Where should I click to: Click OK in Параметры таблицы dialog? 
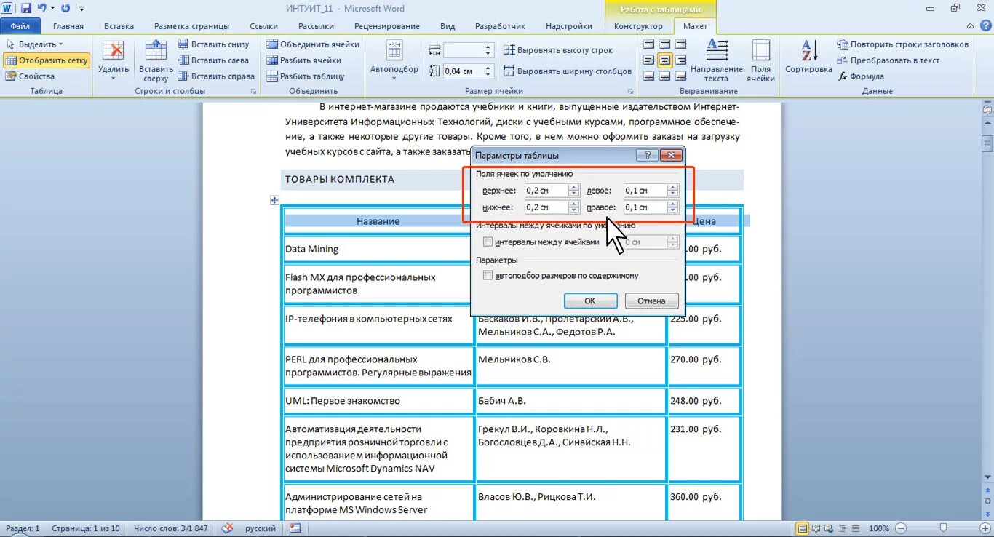click(590, 301)
